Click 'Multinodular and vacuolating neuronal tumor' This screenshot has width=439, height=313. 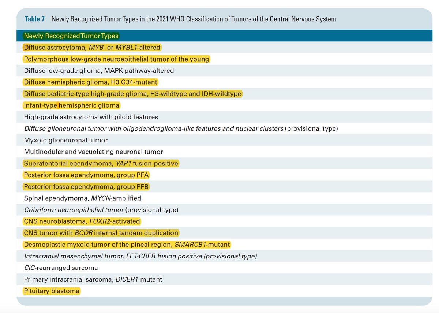(x=93, y=152)
